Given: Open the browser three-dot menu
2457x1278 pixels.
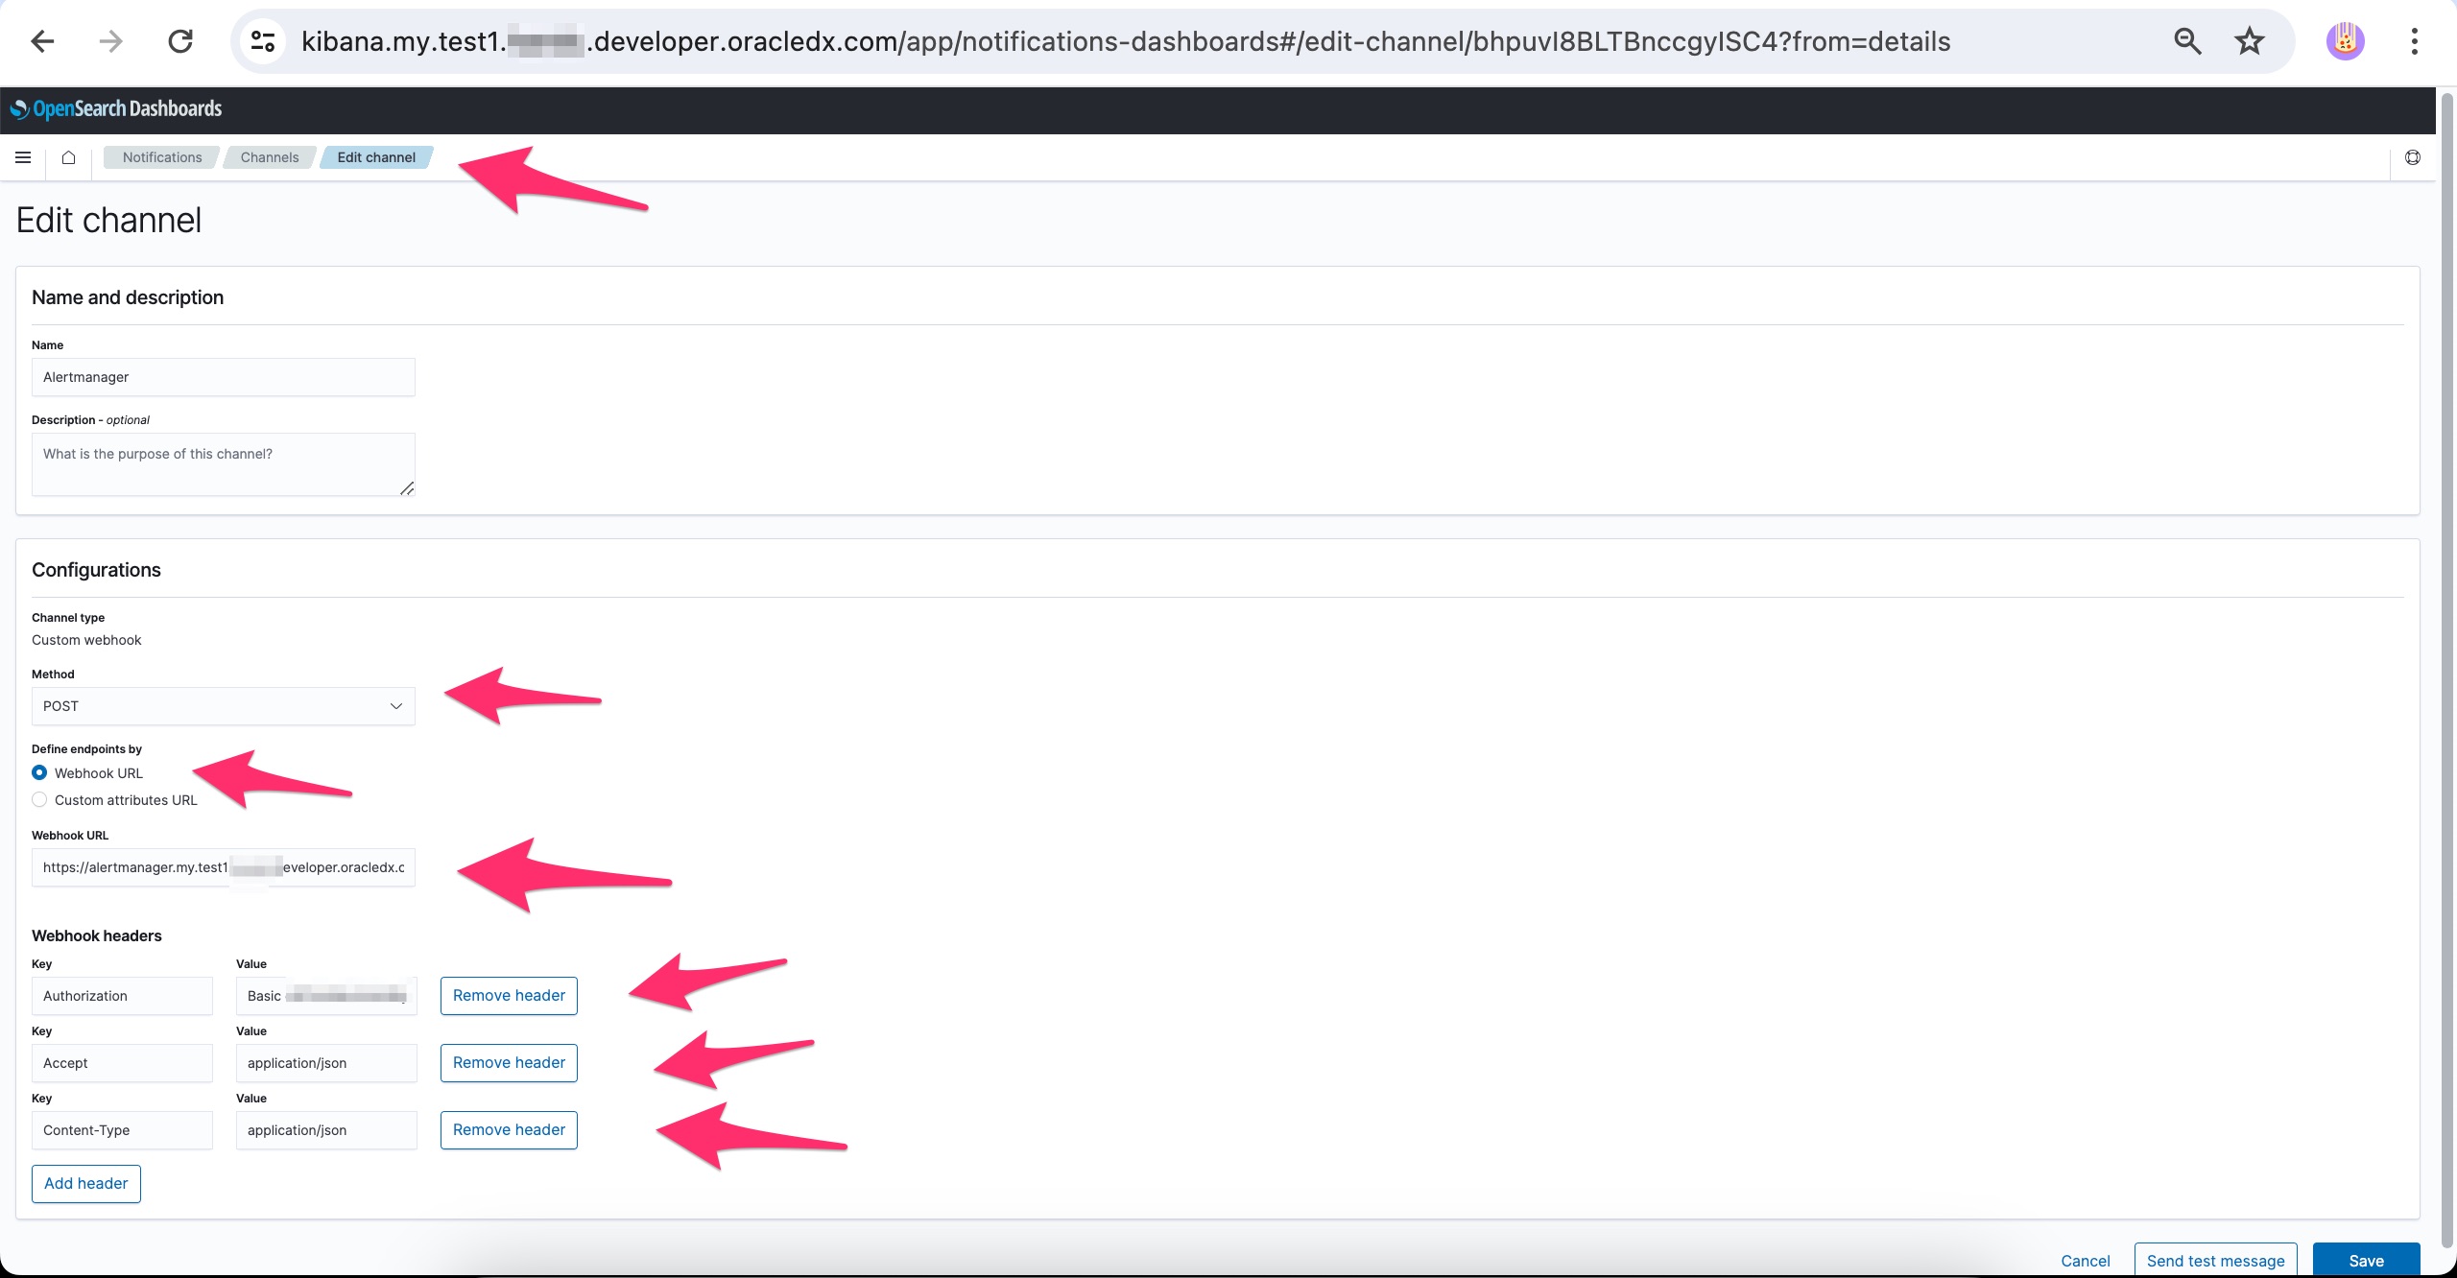Looking at the screenshot, I should 2414,41.
